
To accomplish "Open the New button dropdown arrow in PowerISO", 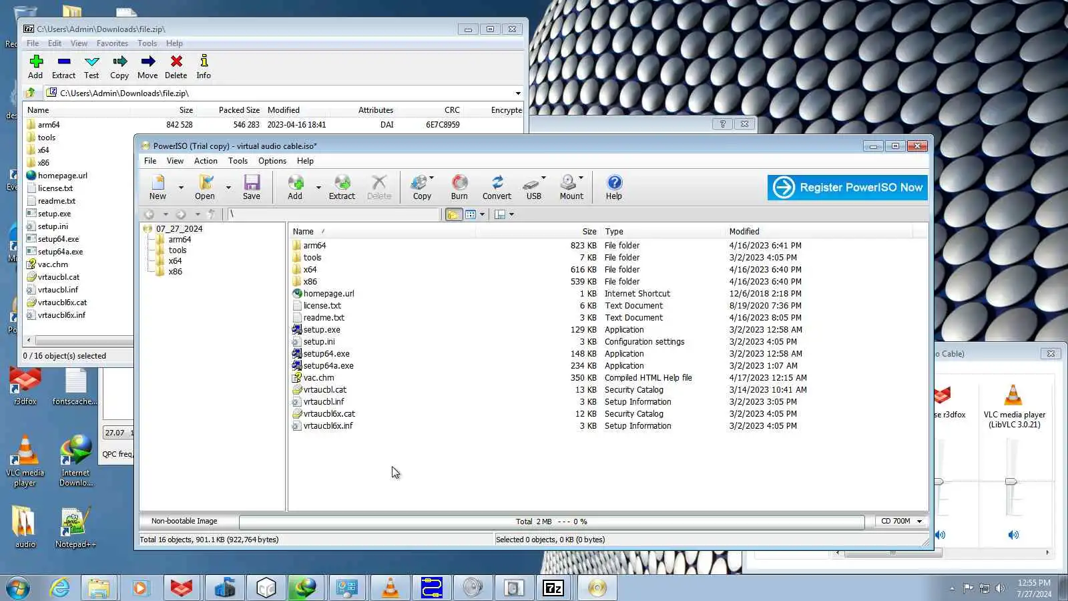I will click(181, 188).
